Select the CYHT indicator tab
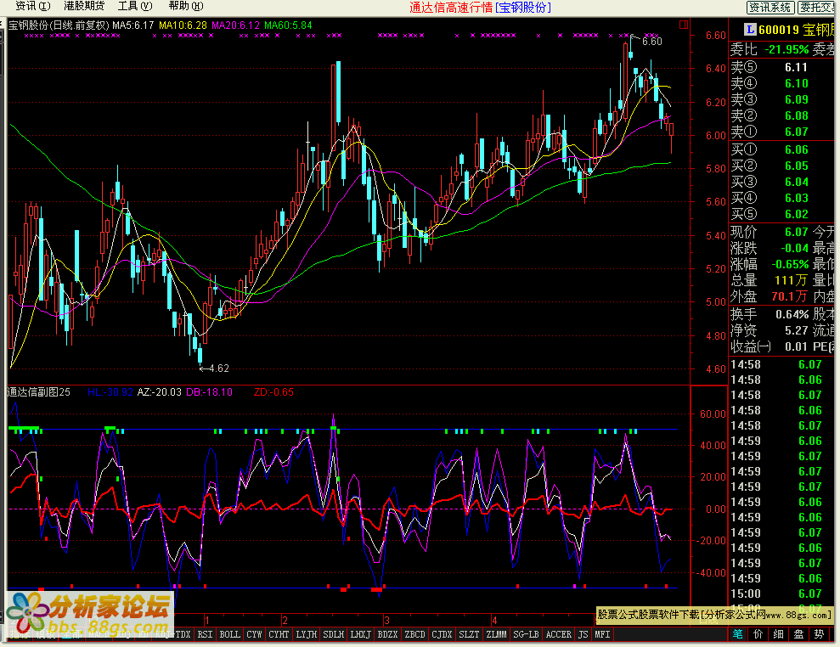Viewport: 840px width, 647px height. (x=279, y=634)
